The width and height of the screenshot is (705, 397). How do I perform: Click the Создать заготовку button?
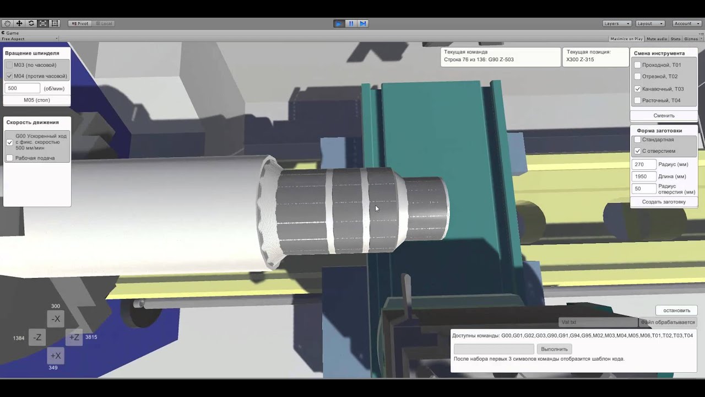(x=664, y=202)
